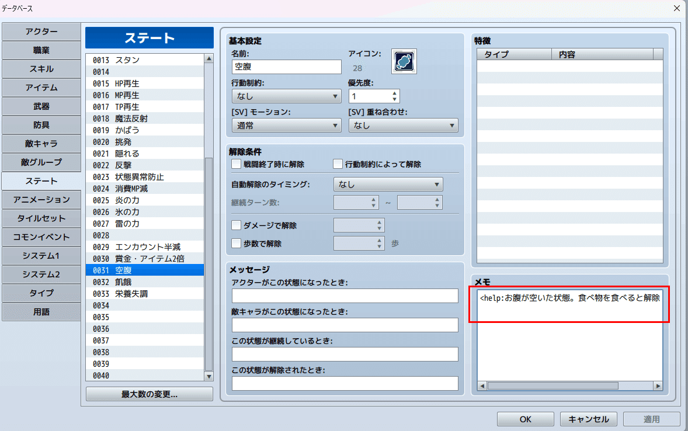Select state 0030 賞金・アイテム2倍
The width and height of the screenshot is (688, 431).
[145, 259]
